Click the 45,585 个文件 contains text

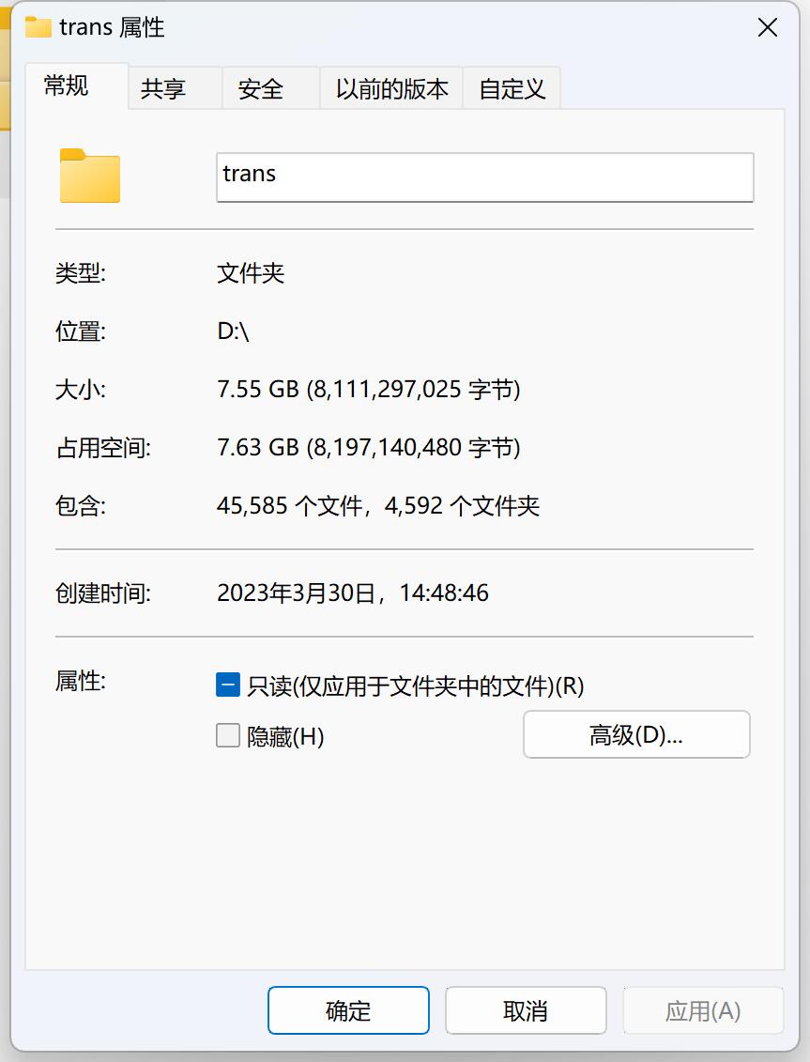pos(289,506)
